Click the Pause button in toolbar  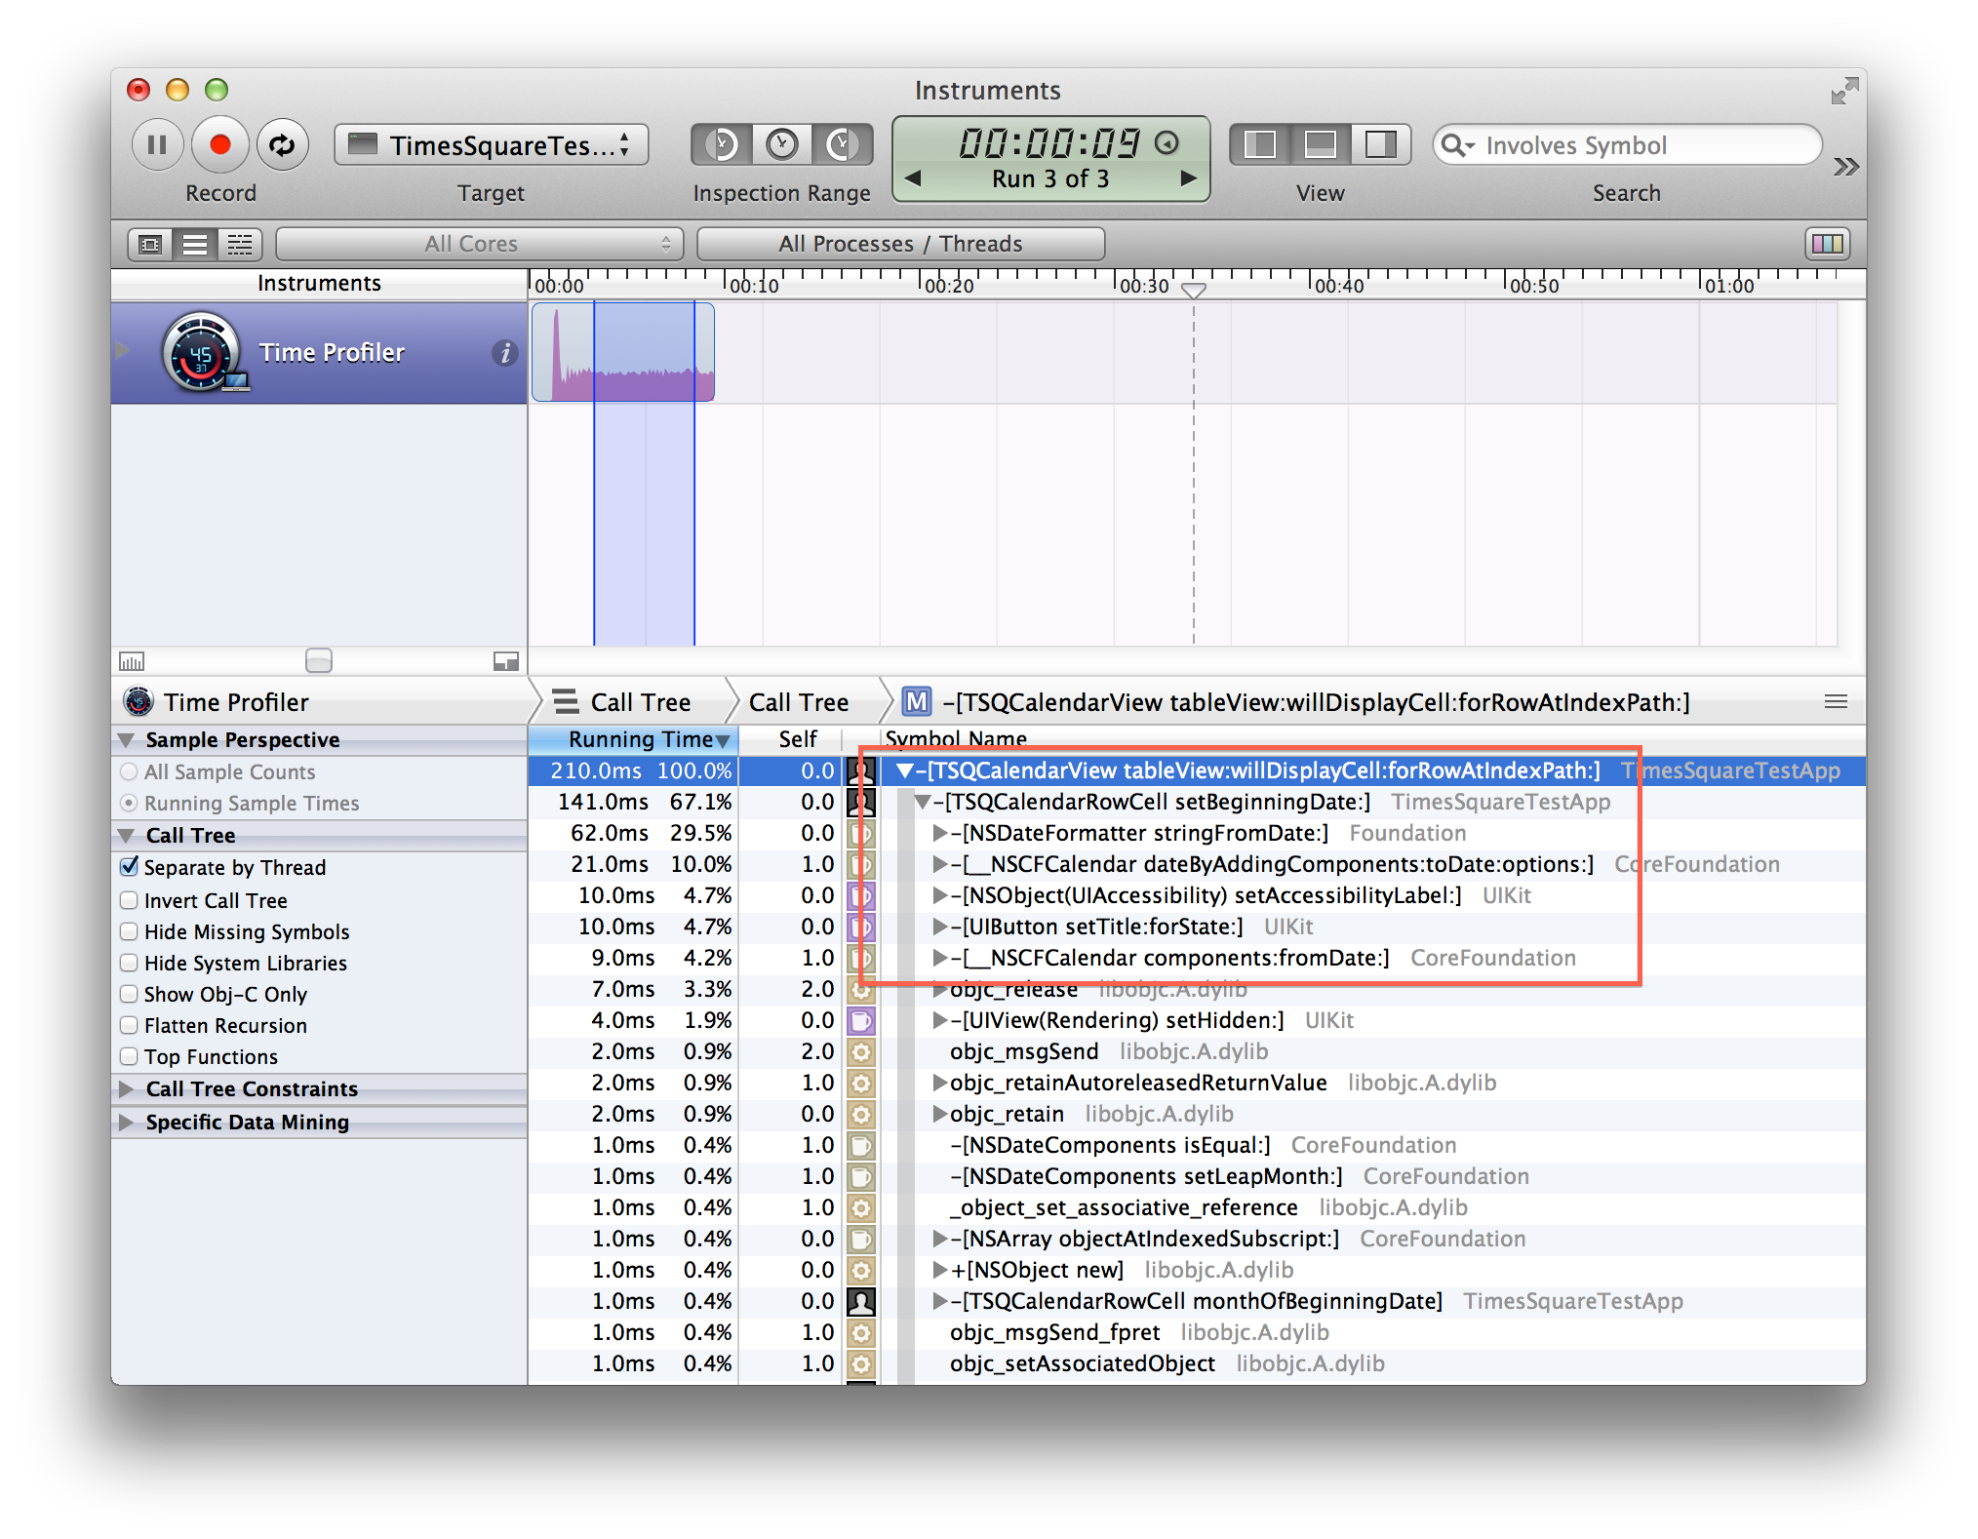pos(157,145)
